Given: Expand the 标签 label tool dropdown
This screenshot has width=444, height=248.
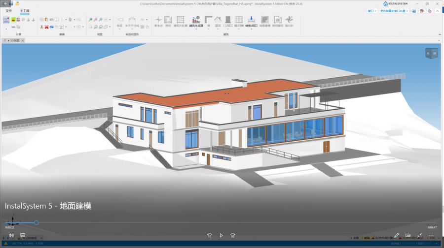Looking at the screenshot, I should pos(119,29).
